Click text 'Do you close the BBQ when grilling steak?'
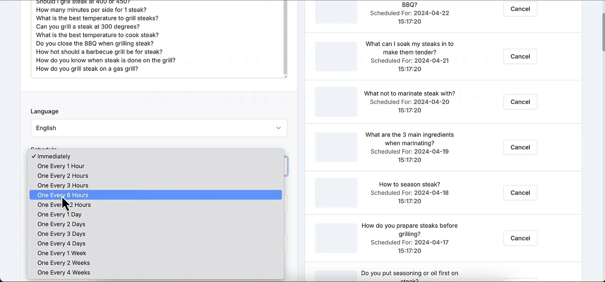The width and height of the screenshot is (605, 282). tap(95, 44)
